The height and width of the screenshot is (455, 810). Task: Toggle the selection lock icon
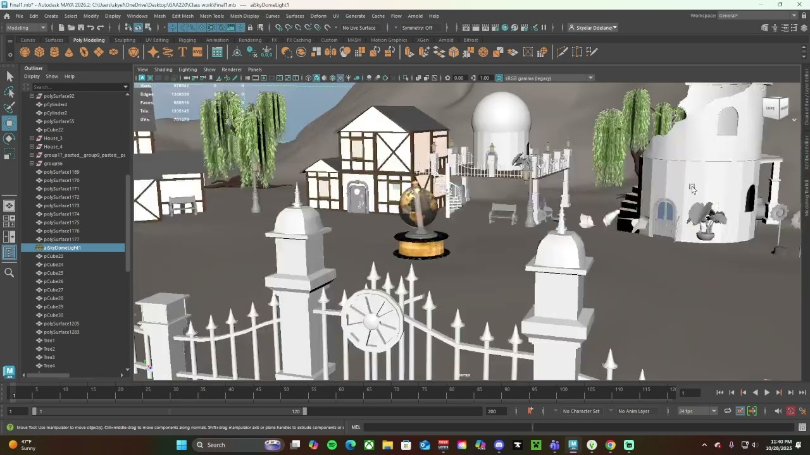[250, 27]
